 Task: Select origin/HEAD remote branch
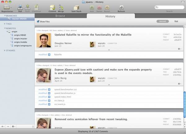click(20, 35)
